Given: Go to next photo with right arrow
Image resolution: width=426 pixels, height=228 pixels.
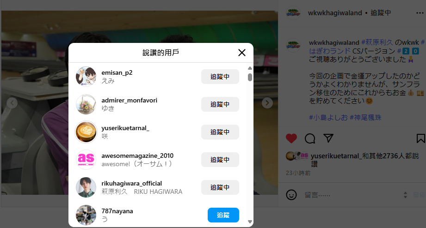Looking at the screenshot, I should pyautogui.click(x=267, y=103).
